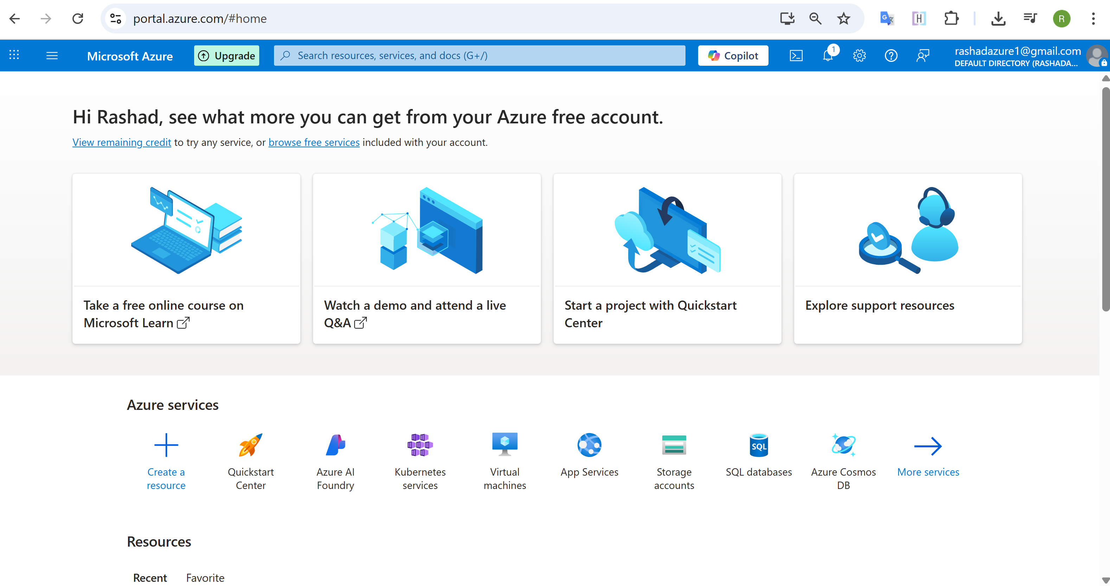Open Kubernetes services icon
Viewport: 1110px width, 586px height.
pyautogui.click(x=420, y=460)
